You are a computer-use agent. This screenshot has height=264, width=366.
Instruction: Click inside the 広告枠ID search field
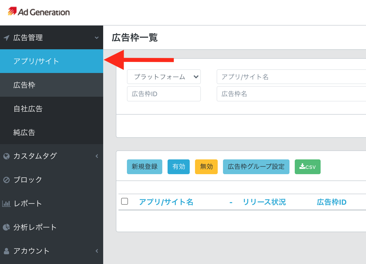pyautogui.click(x=164, y=94)
